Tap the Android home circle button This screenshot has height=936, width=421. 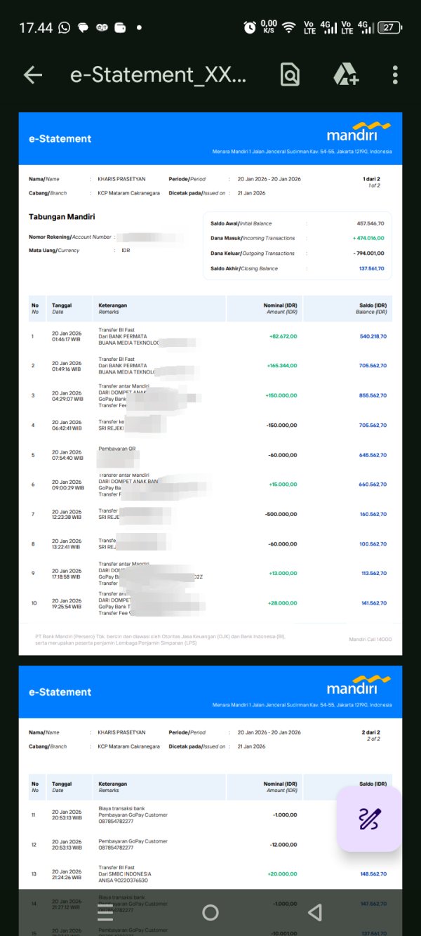210,912
